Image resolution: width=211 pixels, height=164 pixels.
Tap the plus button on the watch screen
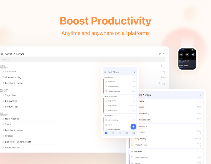coord(187,55)
